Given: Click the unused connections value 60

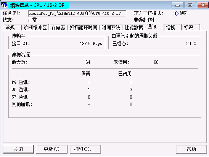Looking at the screenshot, I should (156, 62).
